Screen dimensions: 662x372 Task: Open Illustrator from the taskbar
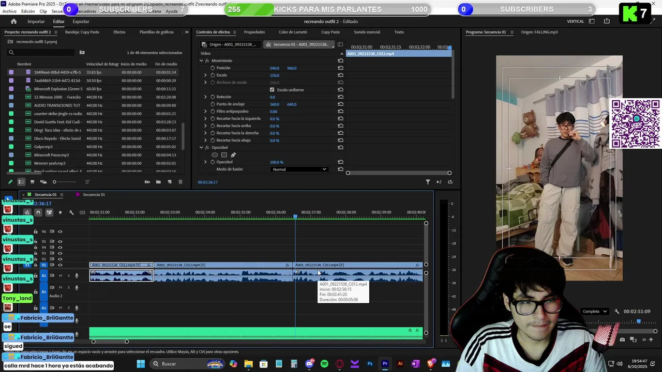(x=400, y=364)
